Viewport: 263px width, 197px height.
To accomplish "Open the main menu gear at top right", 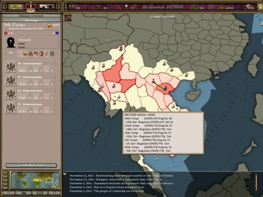I will 260,7.
